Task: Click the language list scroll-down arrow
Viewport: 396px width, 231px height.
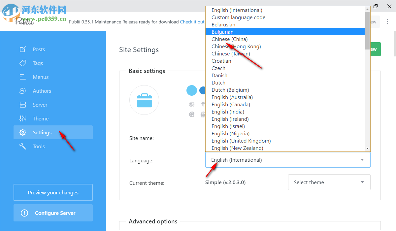Action: [367, 148]
